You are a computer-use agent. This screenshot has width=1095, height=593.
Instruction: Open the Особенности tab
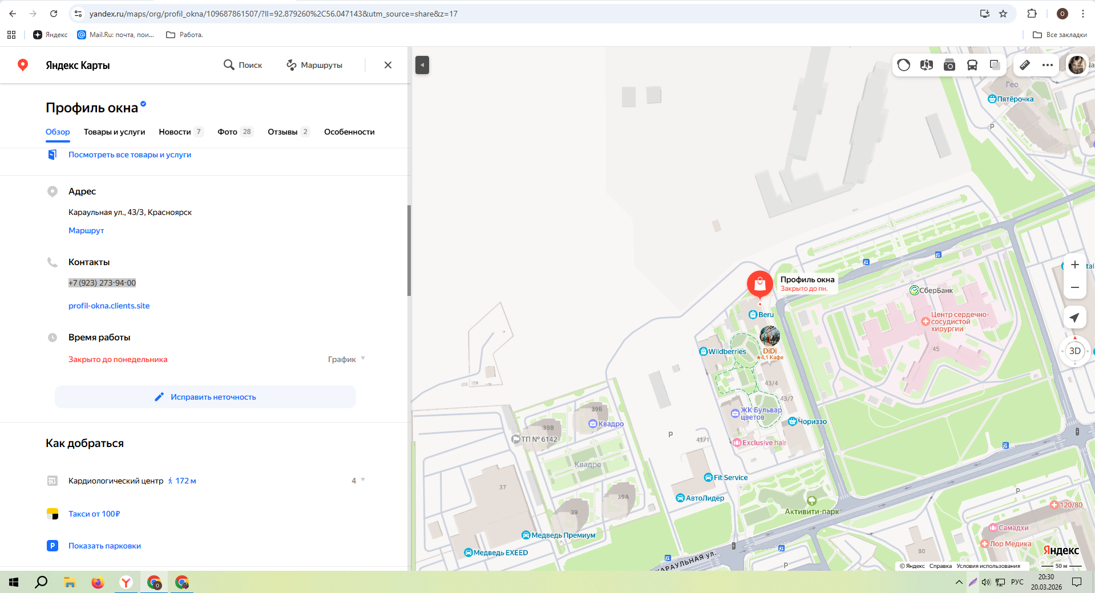pos(349,132)
